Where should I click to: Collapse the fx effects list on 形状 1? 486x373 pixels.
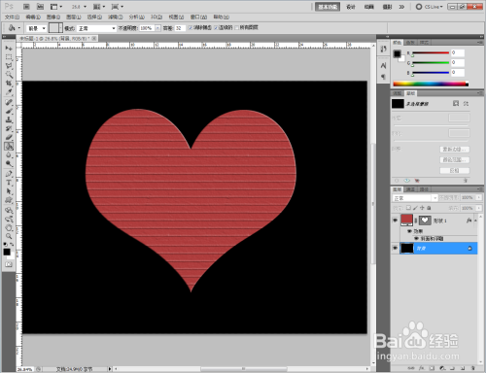click(475, 220)
